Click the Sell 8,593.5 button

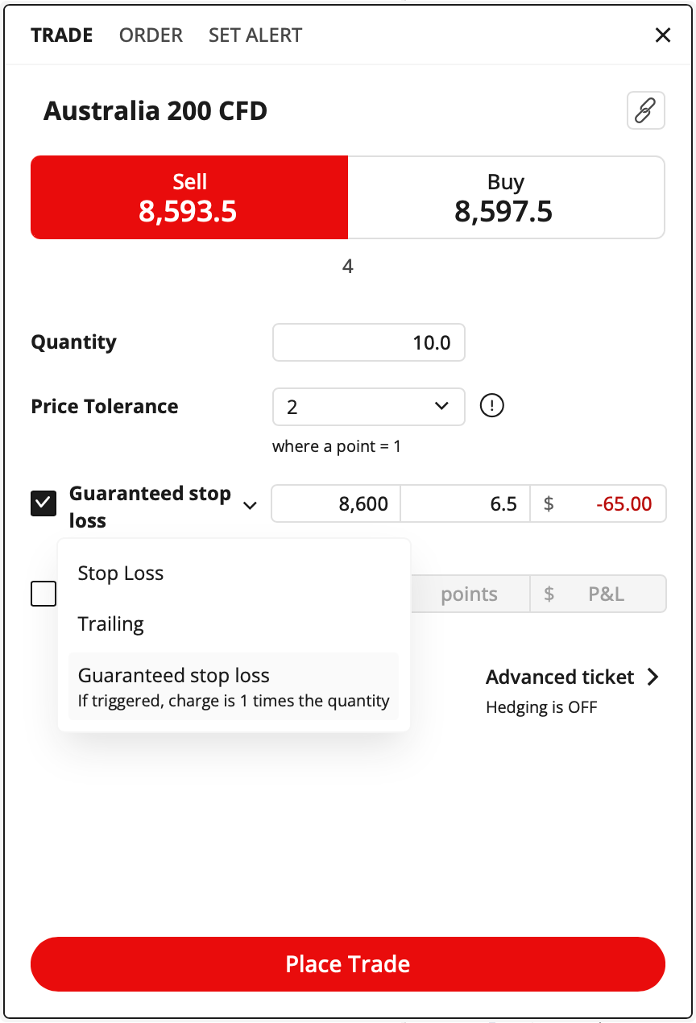click(189, 197)
